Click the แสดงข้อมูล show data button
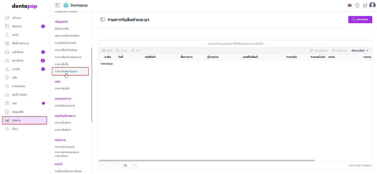The width and height of the screenshot is (377, 174). 360,19
